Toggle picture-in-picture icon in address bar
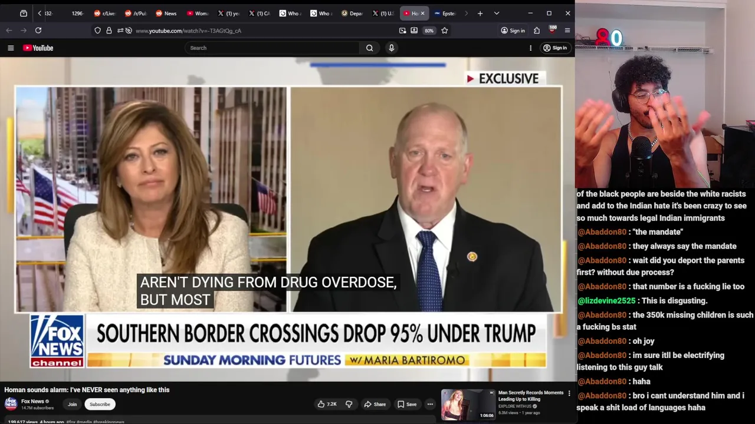 coord(402,31)
